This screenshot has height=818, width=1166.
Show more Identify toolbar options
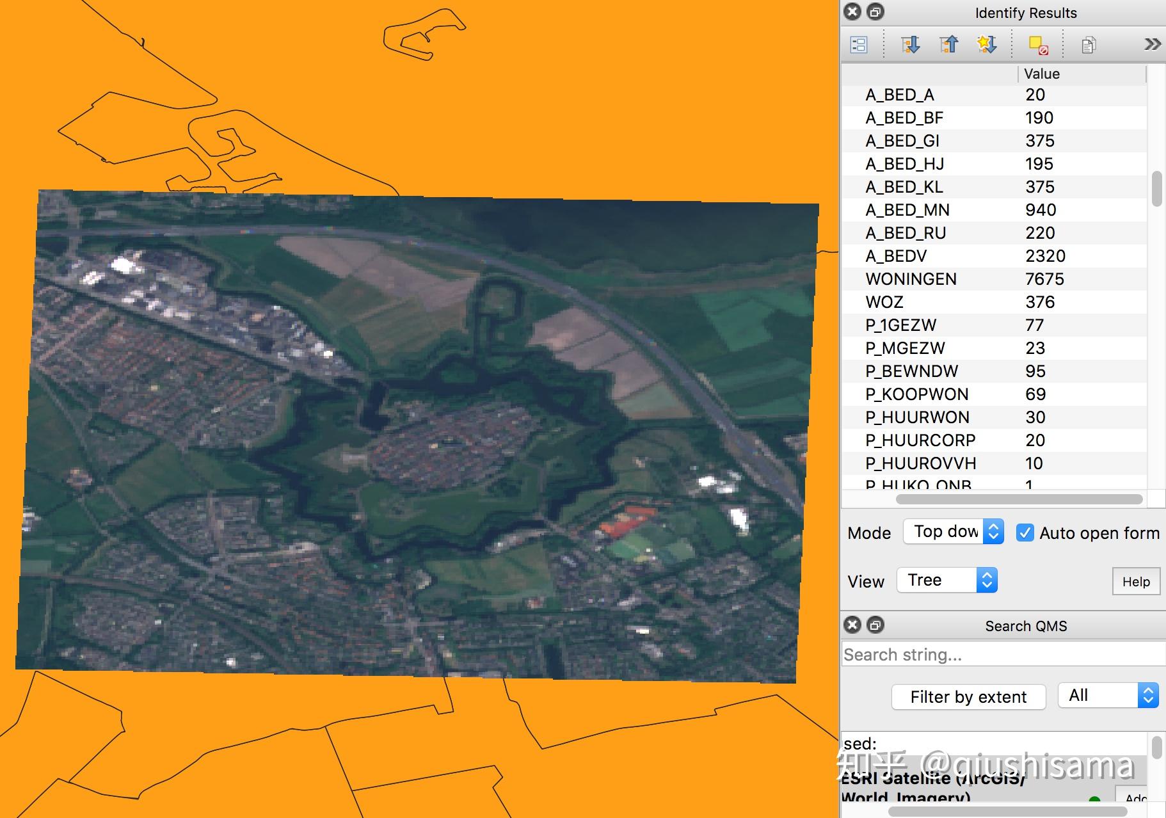coord(1152,44)
